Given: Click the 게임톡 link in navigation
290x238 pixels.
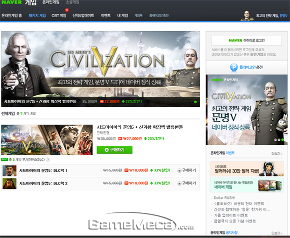Looking at the screenshot, I should 138,16.
